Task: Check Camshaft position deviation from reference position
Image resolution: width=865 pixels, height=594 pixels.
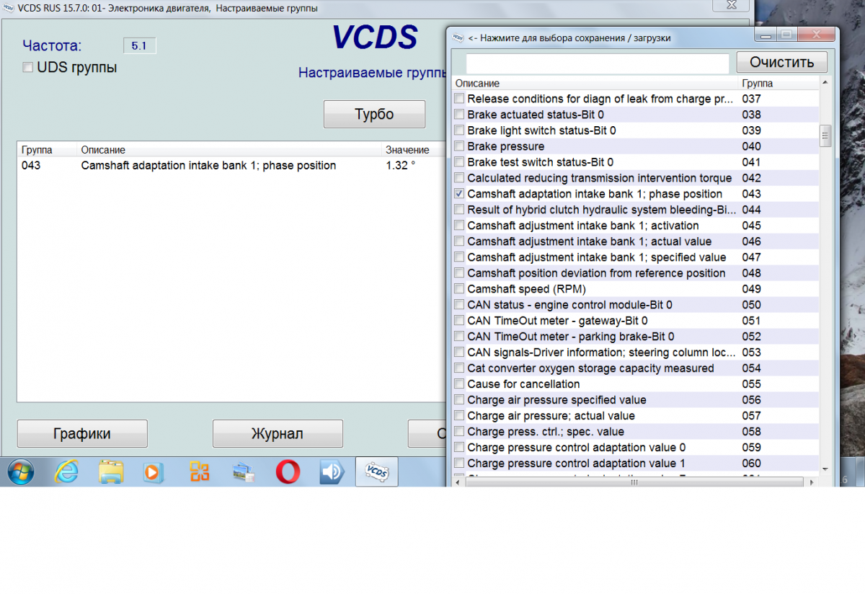Action: coord(459,273)
